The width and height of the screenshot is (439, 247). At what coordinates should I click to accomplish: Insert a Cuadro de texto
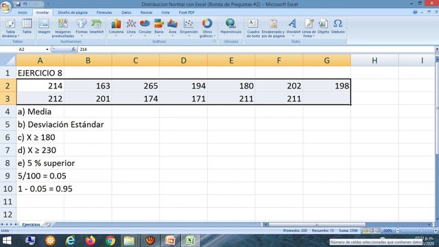pyautogui.click(x=253, y=28)
